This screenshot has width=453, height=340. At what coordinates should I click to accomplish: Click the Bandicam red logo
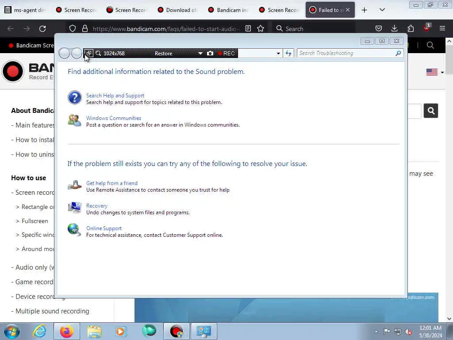(x=13, y=71)
